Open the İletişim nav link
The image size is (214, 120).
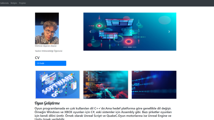pyautogui.click(x=14, y=3)
